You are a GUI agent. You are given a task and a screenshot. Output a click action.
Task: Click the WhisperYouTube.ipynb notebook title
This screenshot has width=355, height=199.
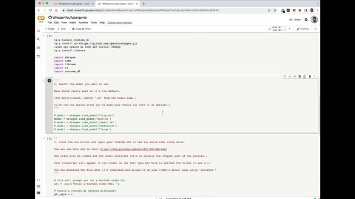click(x=69, y=17)
